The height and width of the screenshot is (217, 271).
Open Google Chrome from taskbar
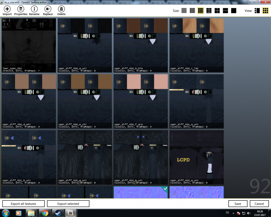tap(45, 213)
